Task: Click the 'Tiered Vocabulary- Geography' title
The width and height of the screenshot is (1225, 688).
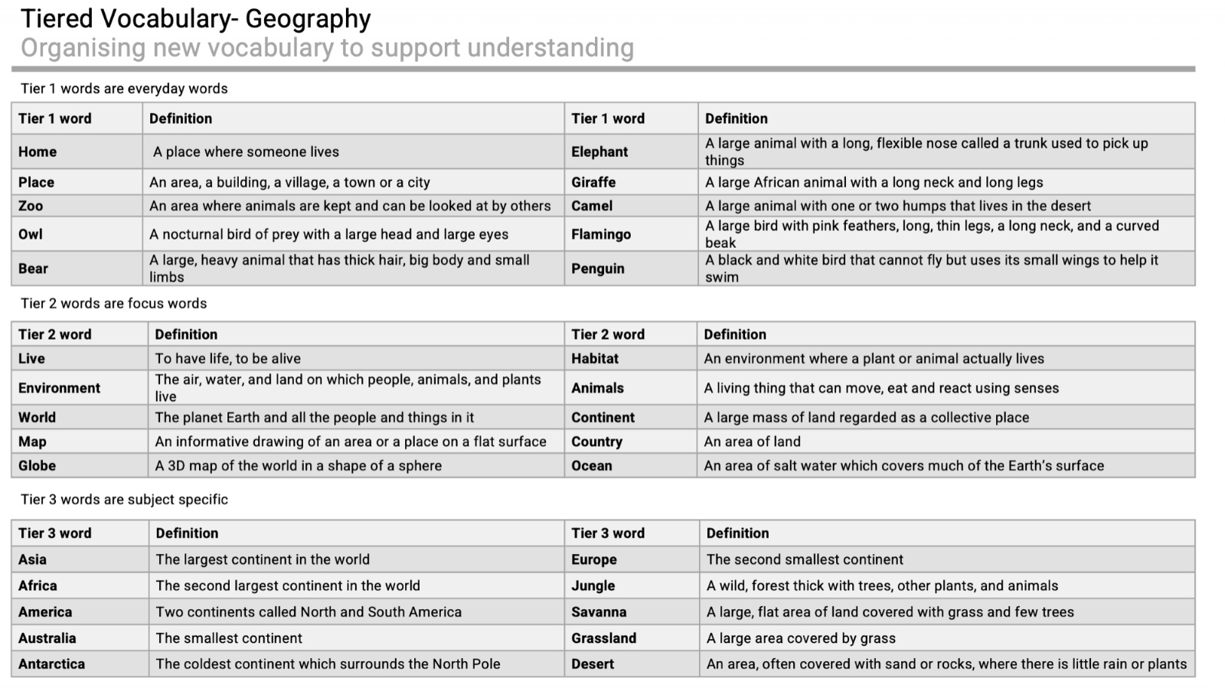Action: (x=195, y=18)
